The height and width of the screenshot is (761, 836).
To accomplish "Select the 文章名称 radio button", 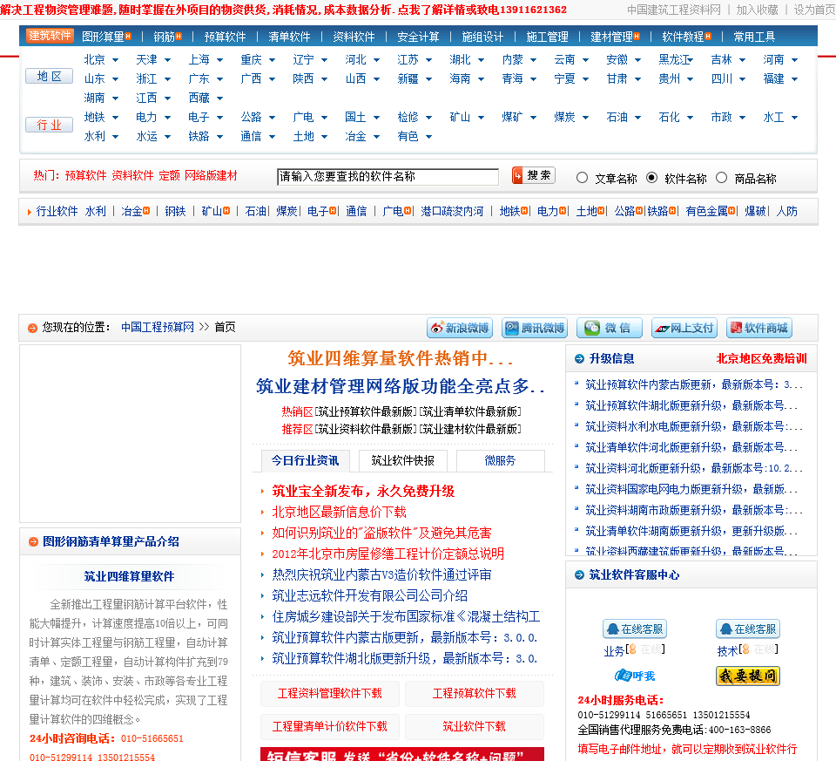I will (583, 178).
